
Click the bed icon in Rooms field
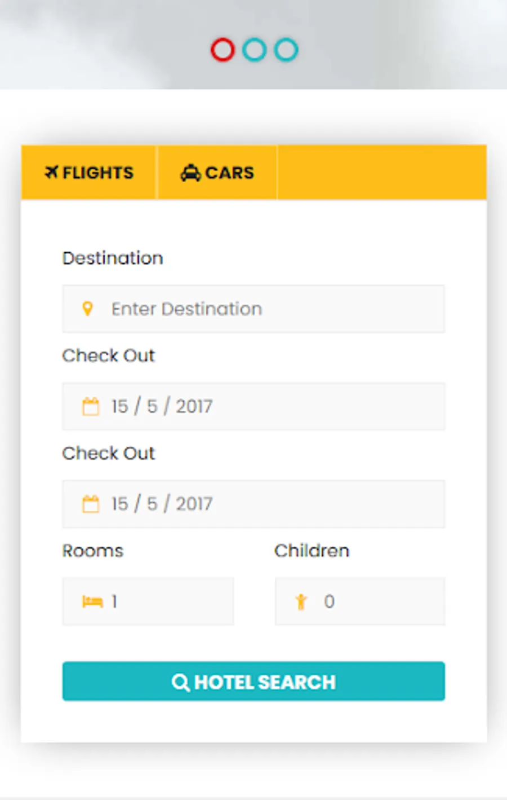[x=92, y=601]
